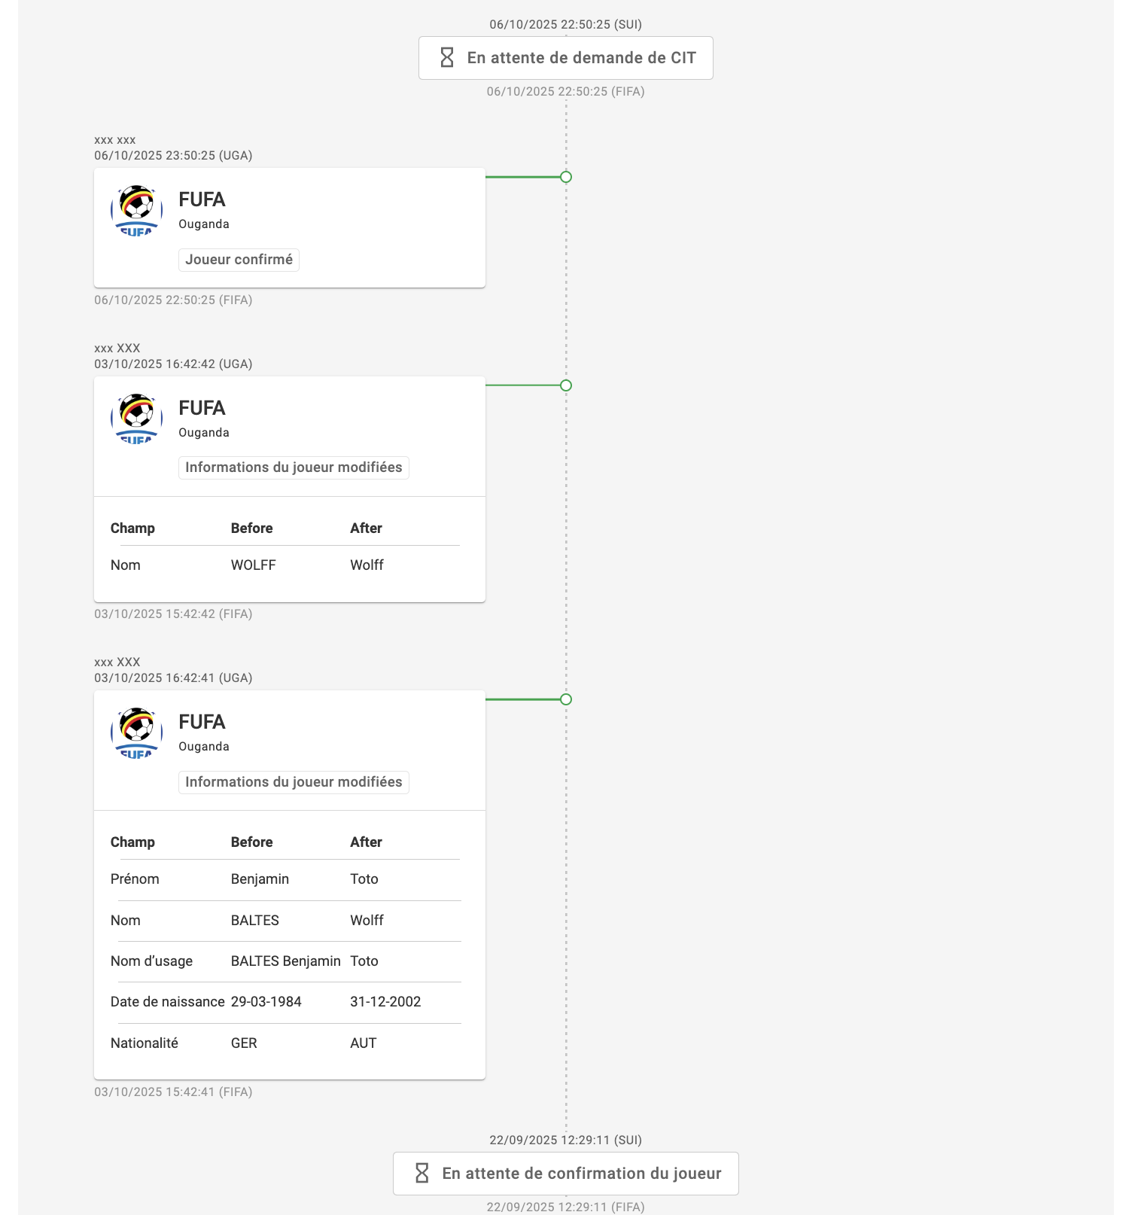The image size is (1129, 1215).
Task: Click the 'Nom d'usage' row in the table
Action: tap(285, 961)
